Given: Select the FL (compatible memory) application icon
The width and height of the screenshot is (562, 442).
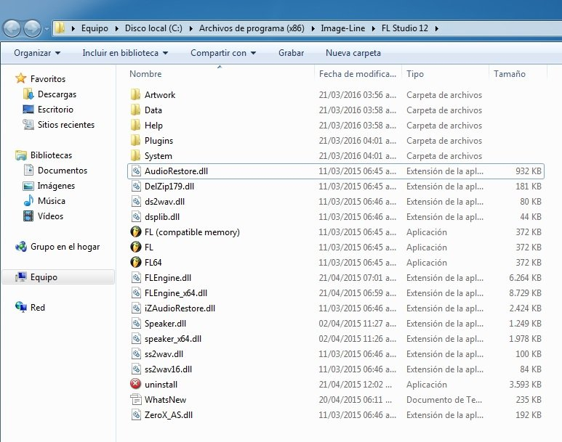Looking at the screenshot, I should [135, 232].
